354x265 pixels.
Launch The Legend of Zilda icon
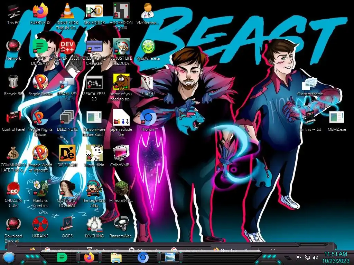[94, 194]
